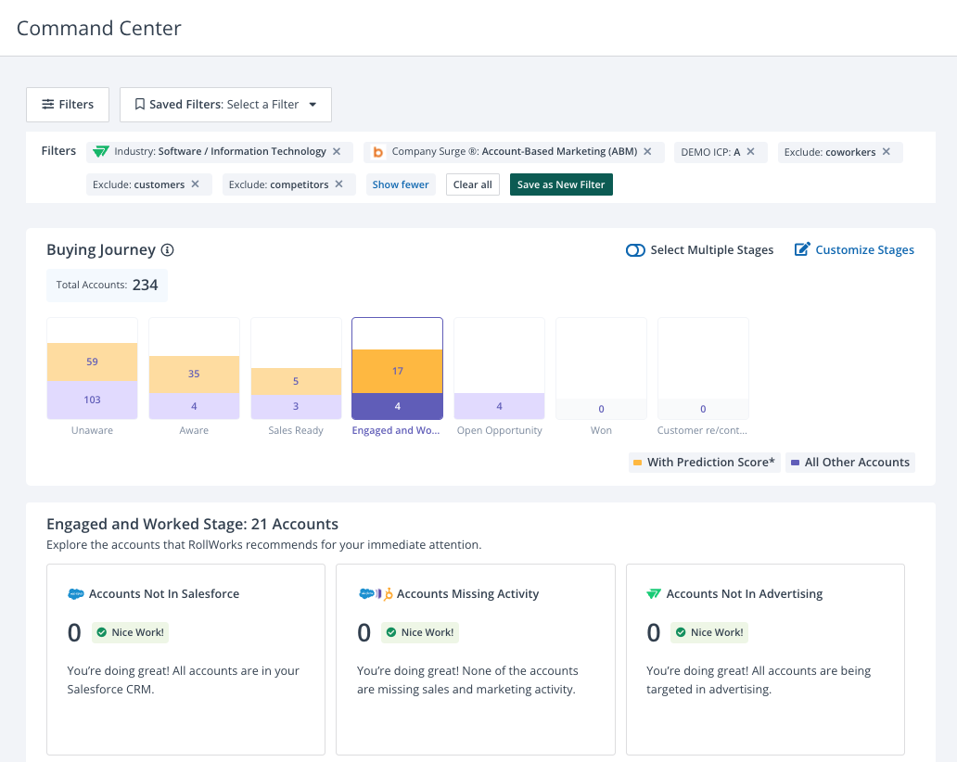Image resolution: width=957 pixels, height=762 pixels.
Task: Remove the Exclude coworkers filter
Action: 887,151
